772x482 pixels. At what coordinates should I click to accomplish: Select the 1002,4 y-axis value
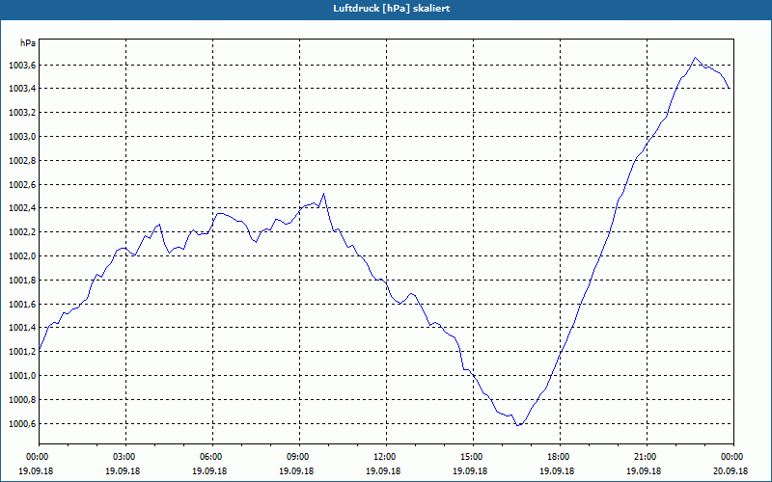tap(22, 208)
